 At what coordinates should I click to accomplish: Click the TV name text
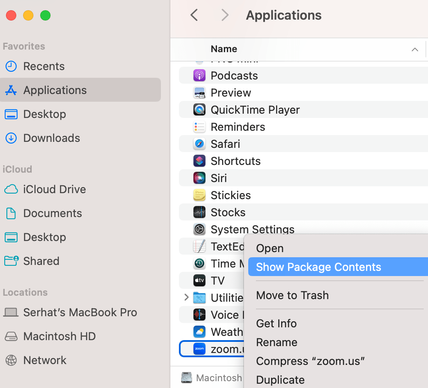point(217,281)
